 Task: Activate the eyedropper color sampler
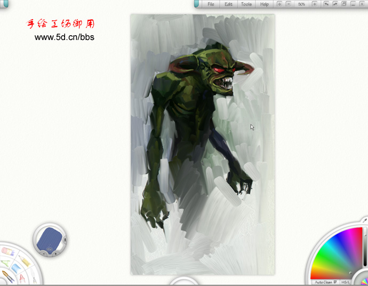(x=365, y=220)
